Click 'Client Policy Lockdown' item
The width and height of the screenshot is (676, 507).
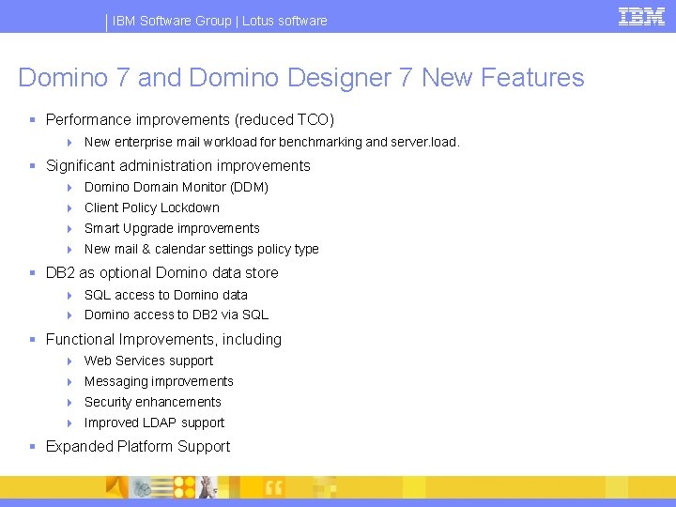click(x=152, y=207)
